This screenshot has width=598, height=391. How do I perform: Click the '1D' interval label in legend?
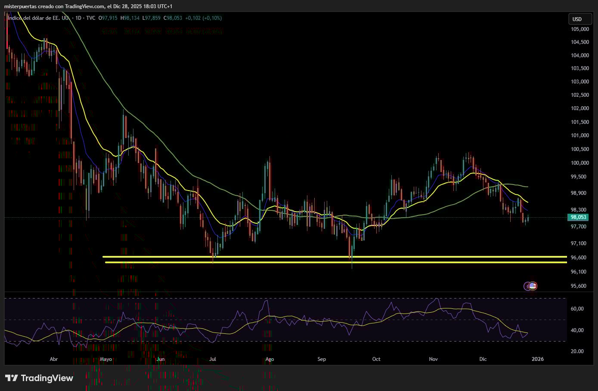click(x=78, y=18)
